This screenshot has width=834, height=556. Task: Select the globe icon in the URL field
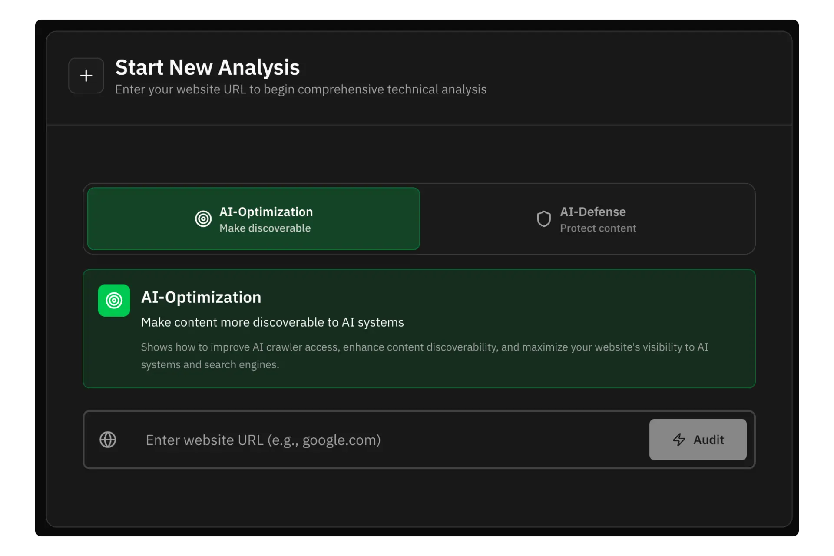click(x=108, y=440)
